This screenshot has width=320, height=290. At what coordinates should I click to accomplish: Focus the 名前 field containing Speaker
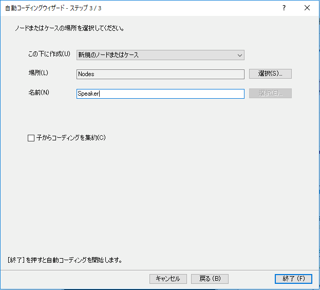[x=160, y=94]
